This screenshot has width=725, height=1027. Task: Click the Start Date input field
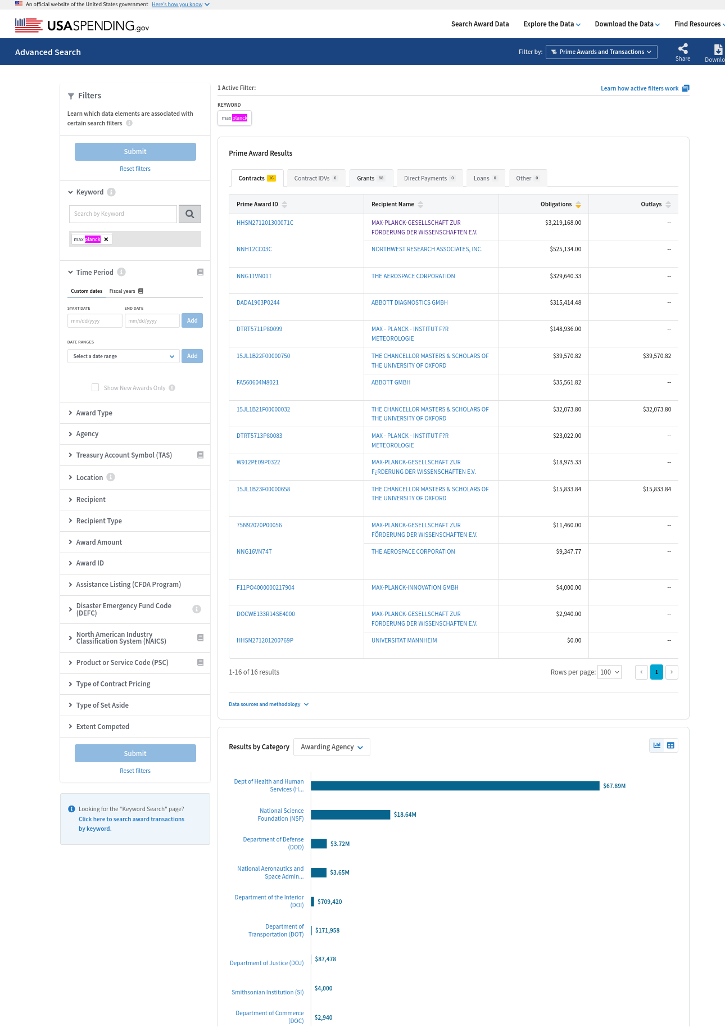[x=95, y=320]
